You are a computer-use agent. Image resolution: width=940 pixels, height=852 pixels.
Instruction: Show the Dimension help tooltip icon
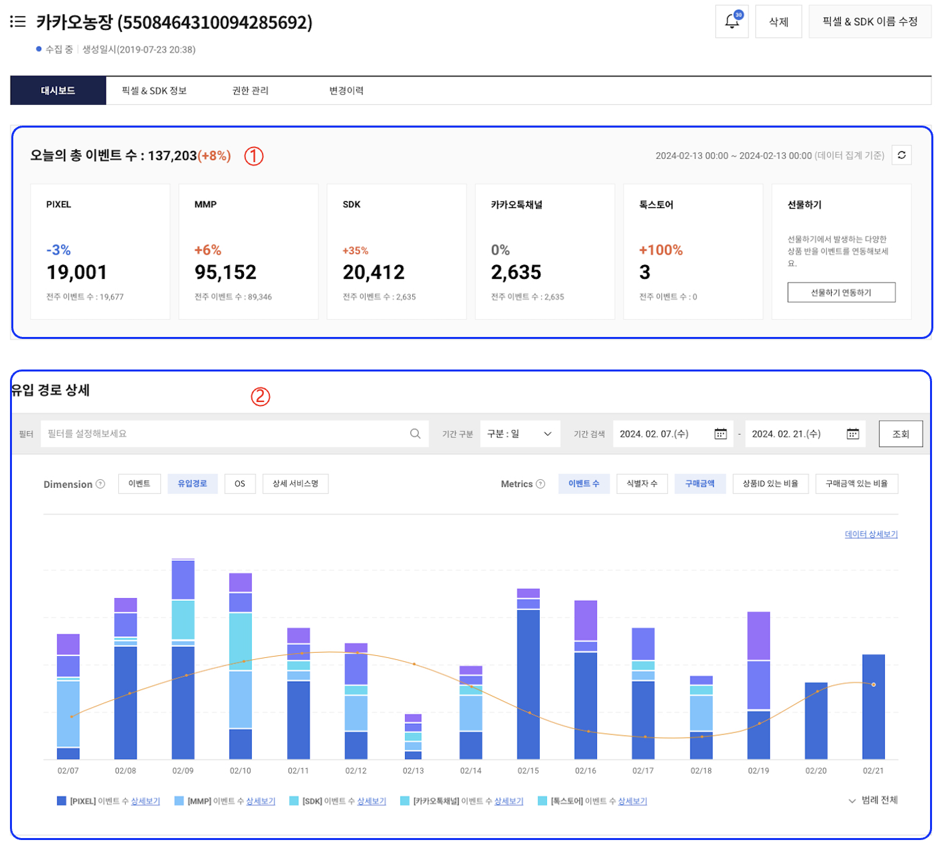click(x=100, y=484)
